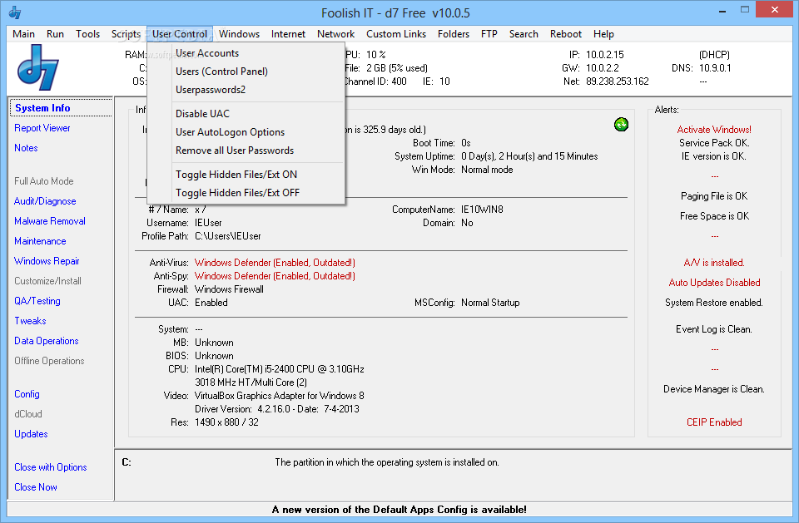Open User AutoLogon Options
This screenshot has height=523, width=799.
(x=246, y=132)
